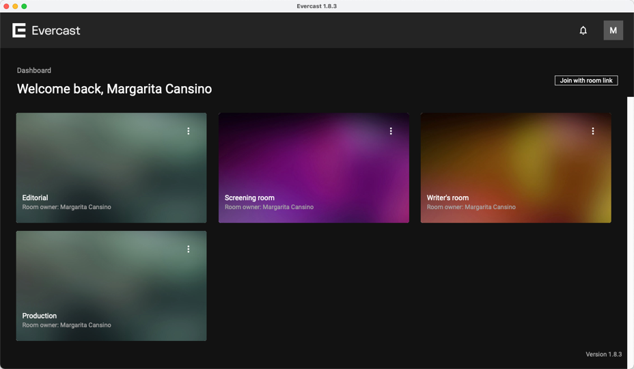Click the Version 1.8.3 text
This screenshot has width=634, height=369.
pos(604,354)
